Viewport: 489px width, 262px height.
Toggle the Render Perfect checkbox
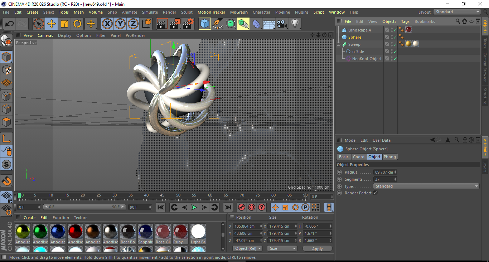[375, 193]
